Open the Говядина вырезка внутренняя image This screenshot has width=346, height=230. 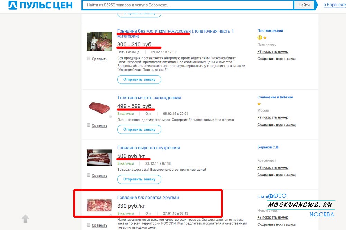click(99, 158)
